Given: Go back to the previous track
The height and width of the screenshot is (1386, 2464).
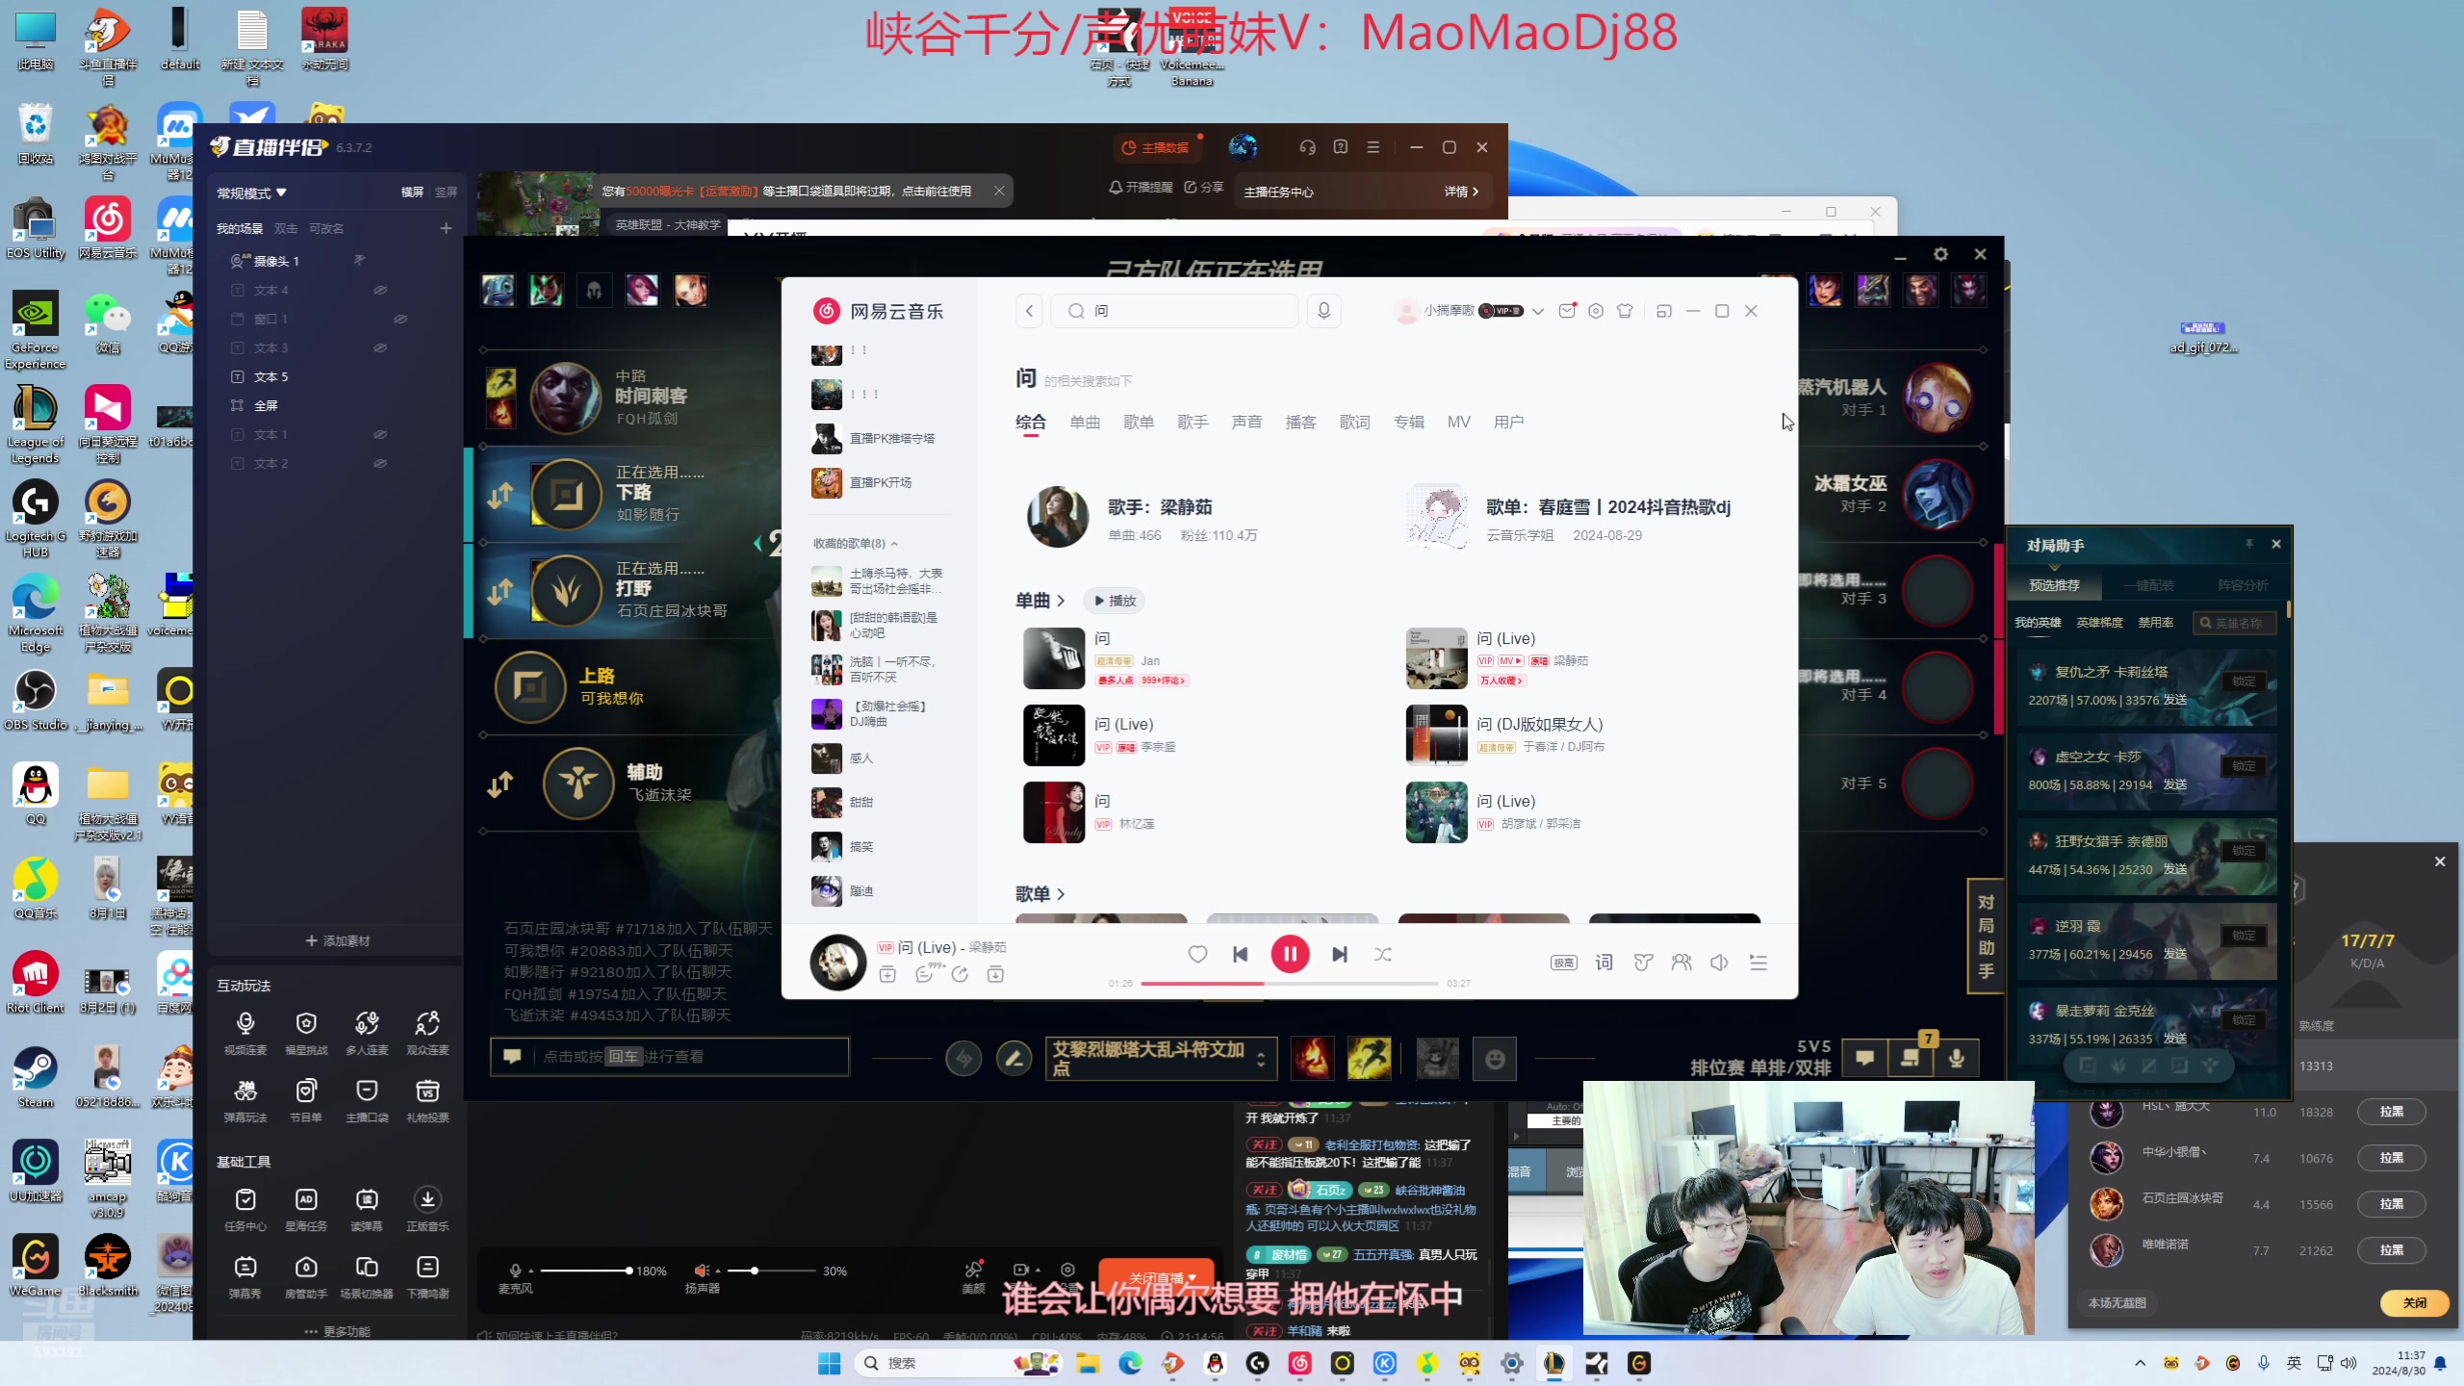Looking at the screenshot, I should [x=1241, y=954].
